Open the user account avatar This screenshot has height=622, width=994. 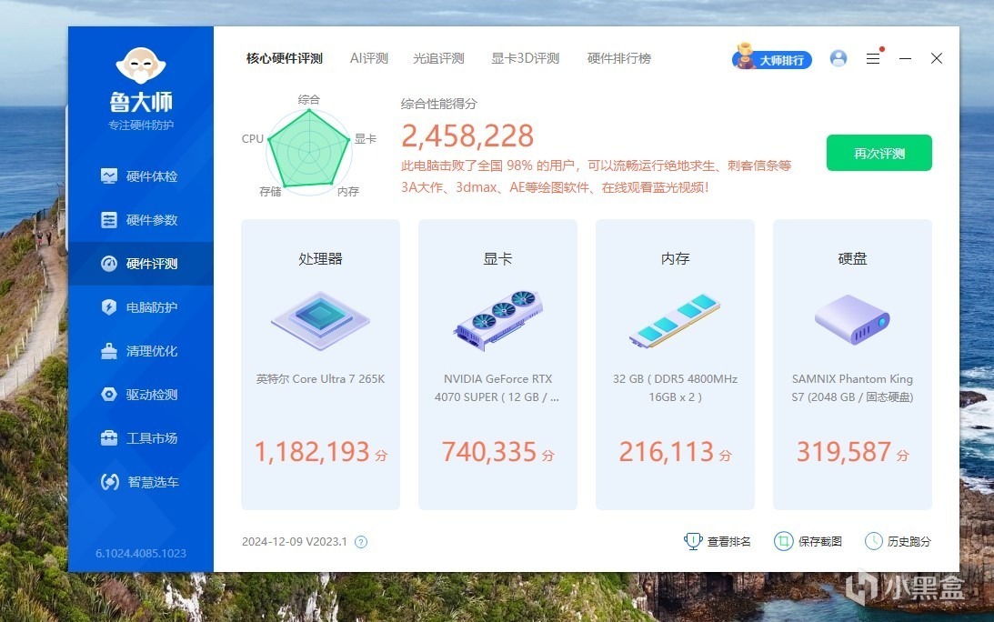click(x=838, y=58)
